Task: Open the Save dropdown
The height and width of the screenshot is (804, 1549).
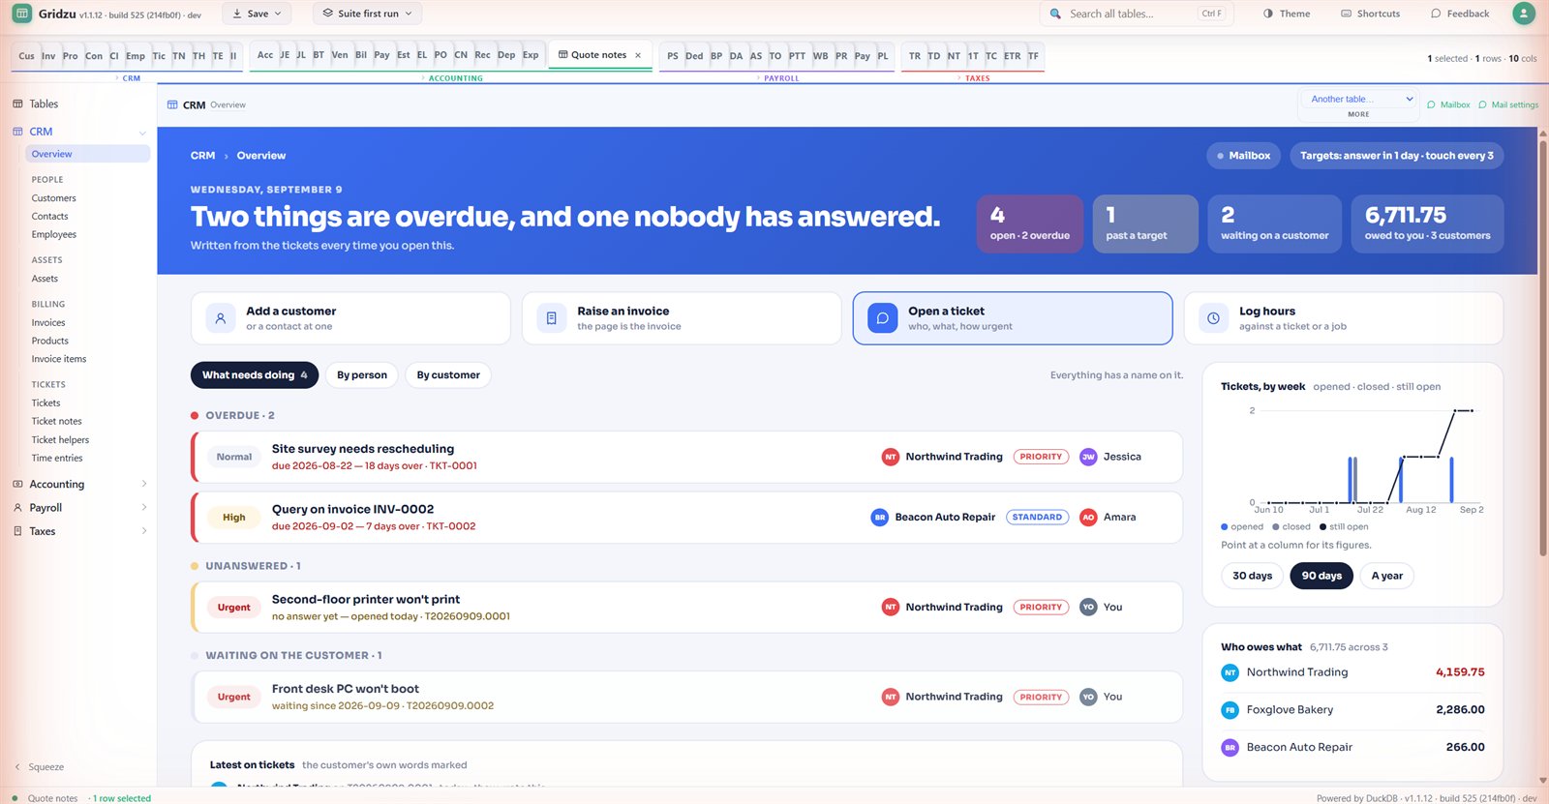Action: click(x=258, y=14)
